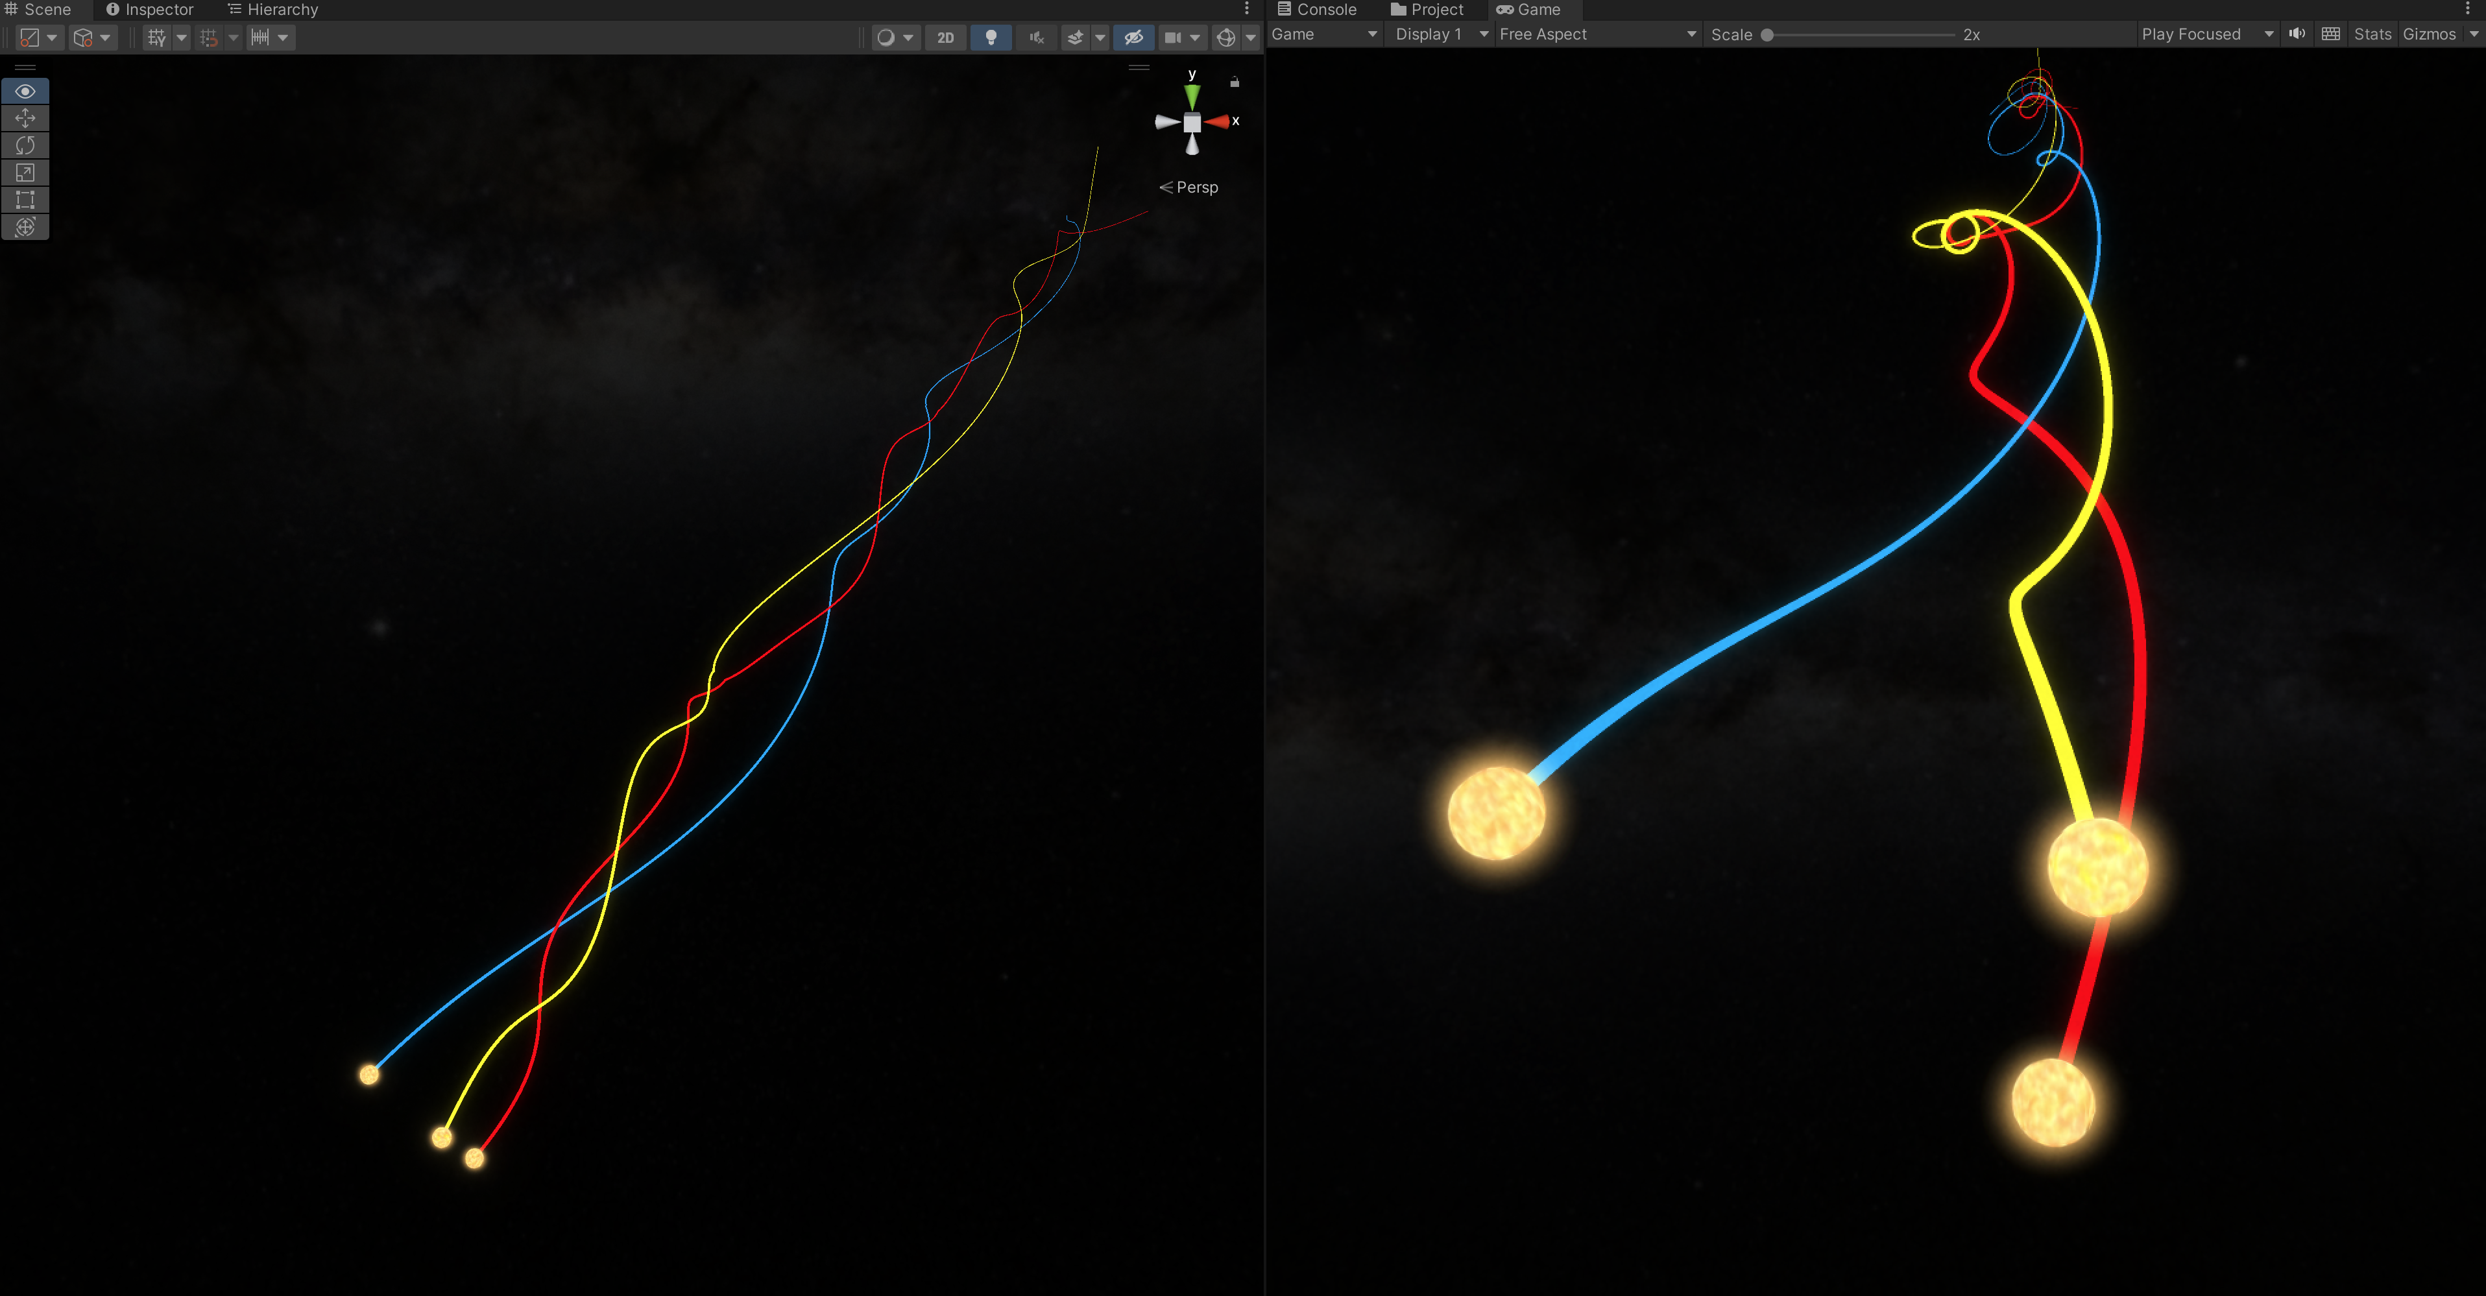Toggle Game view shortcuts keyboard icon
Image resolution: width=2486 pixels, height=1296 pixels.
(2330, 35)
